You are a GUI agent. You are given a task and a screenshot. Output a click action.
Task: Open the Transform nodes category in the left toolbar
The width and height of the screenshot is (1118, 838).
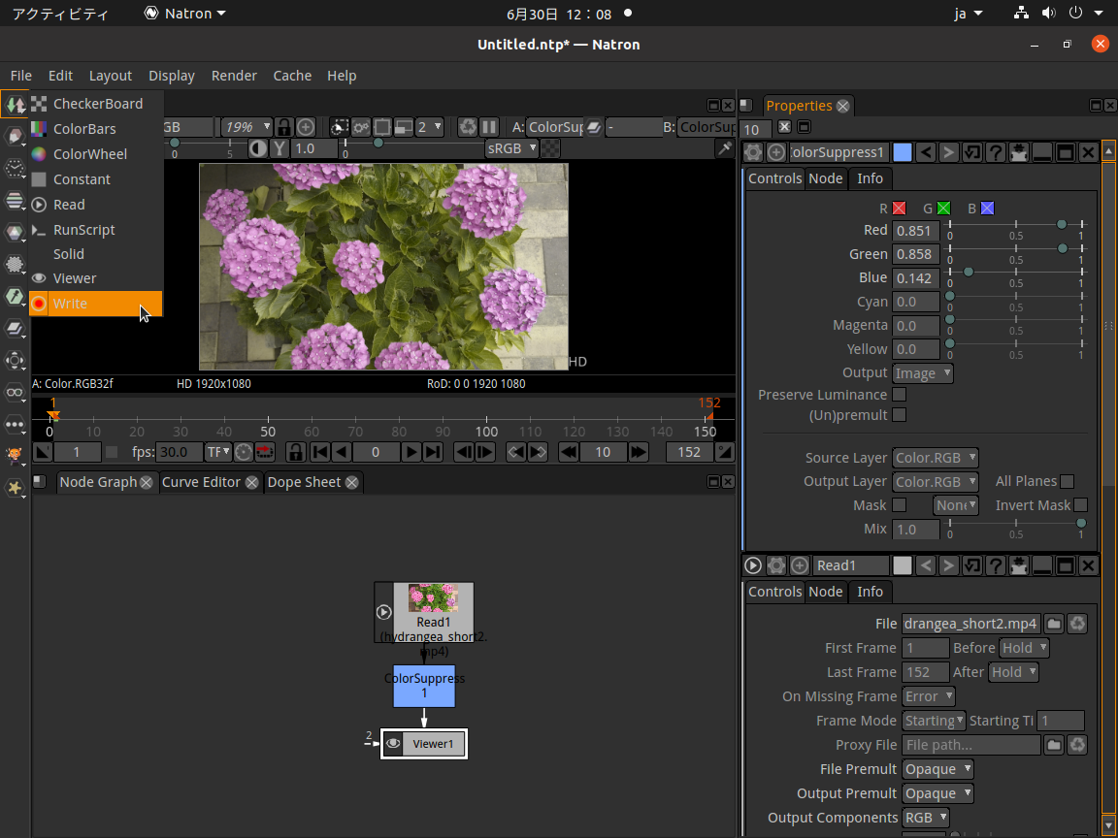point(15,360)
